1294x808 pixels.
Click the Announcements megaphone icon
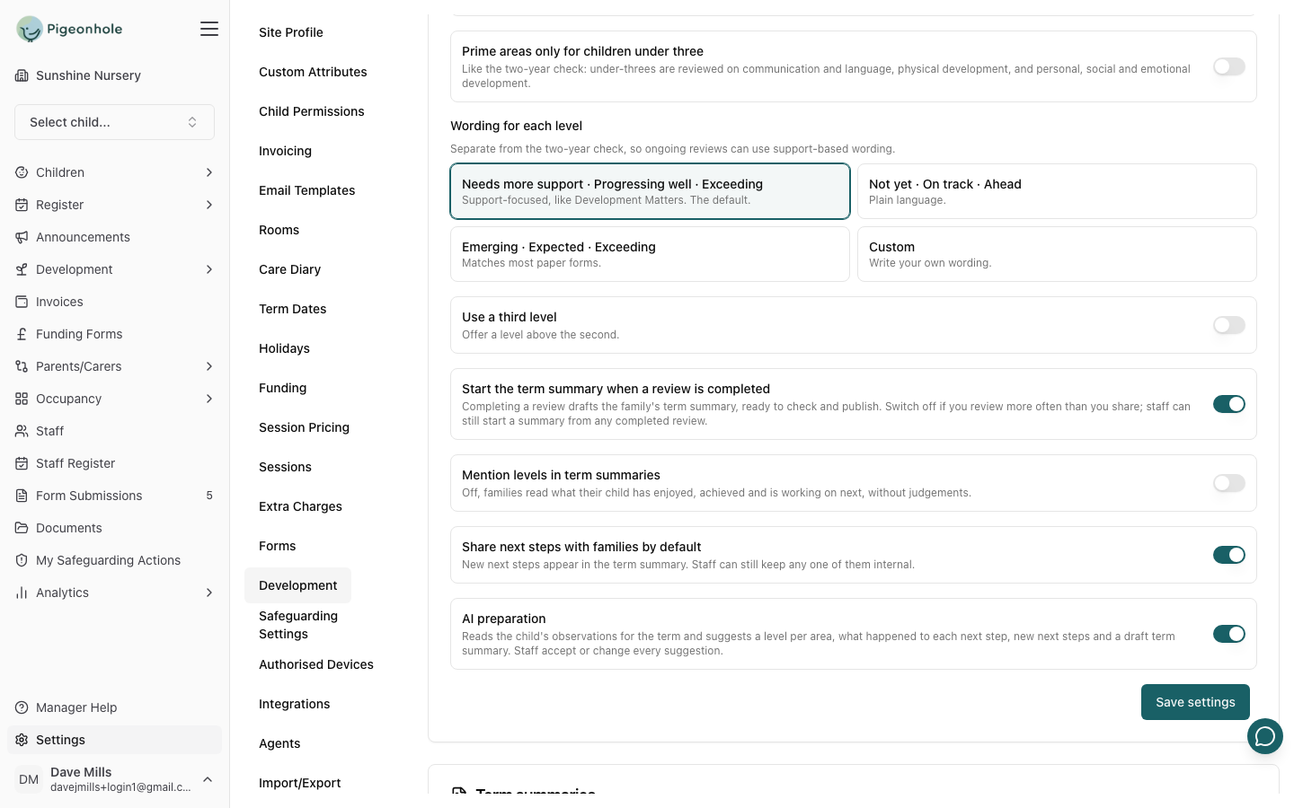[22, 237]
